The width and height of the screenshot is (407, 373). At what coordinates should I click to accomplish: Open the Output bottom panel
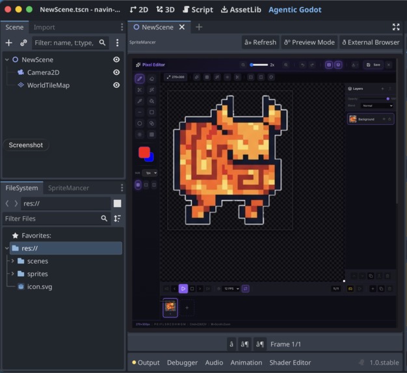coord(146,363)
